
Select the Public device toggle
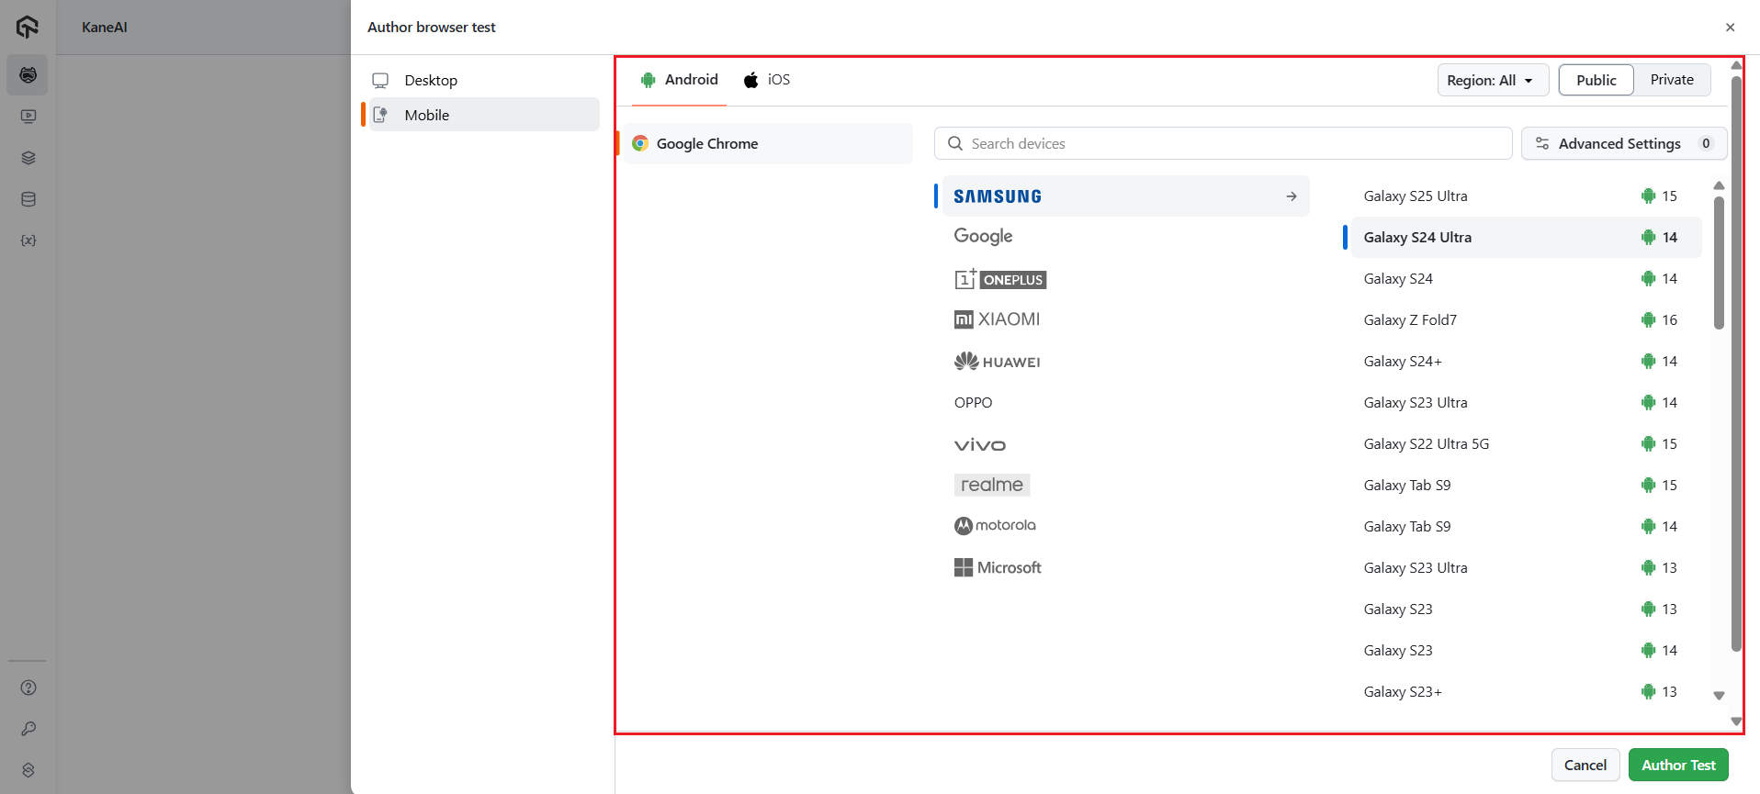point(1596,80)
